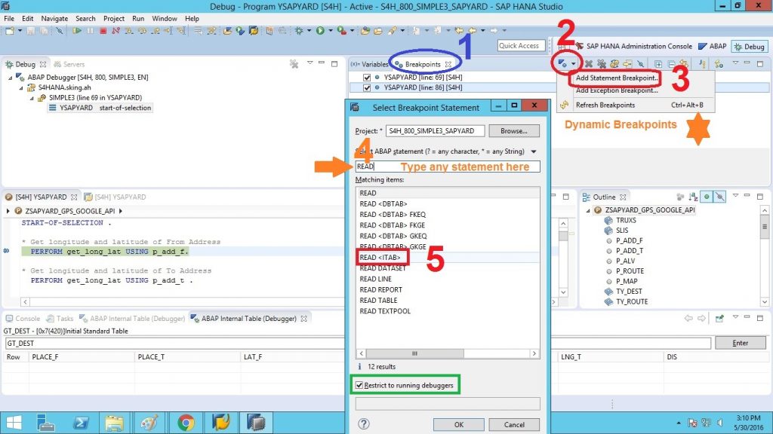Open the ABAP perspective icon
Image resolution: width=773 pixels, height=434 pixels.
click(713, 46)
